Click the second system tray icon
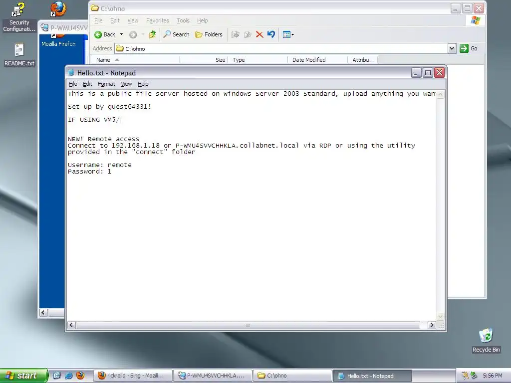Image resolution: width=511 pixels, height=383 pixels. click(x=474, y=376)
